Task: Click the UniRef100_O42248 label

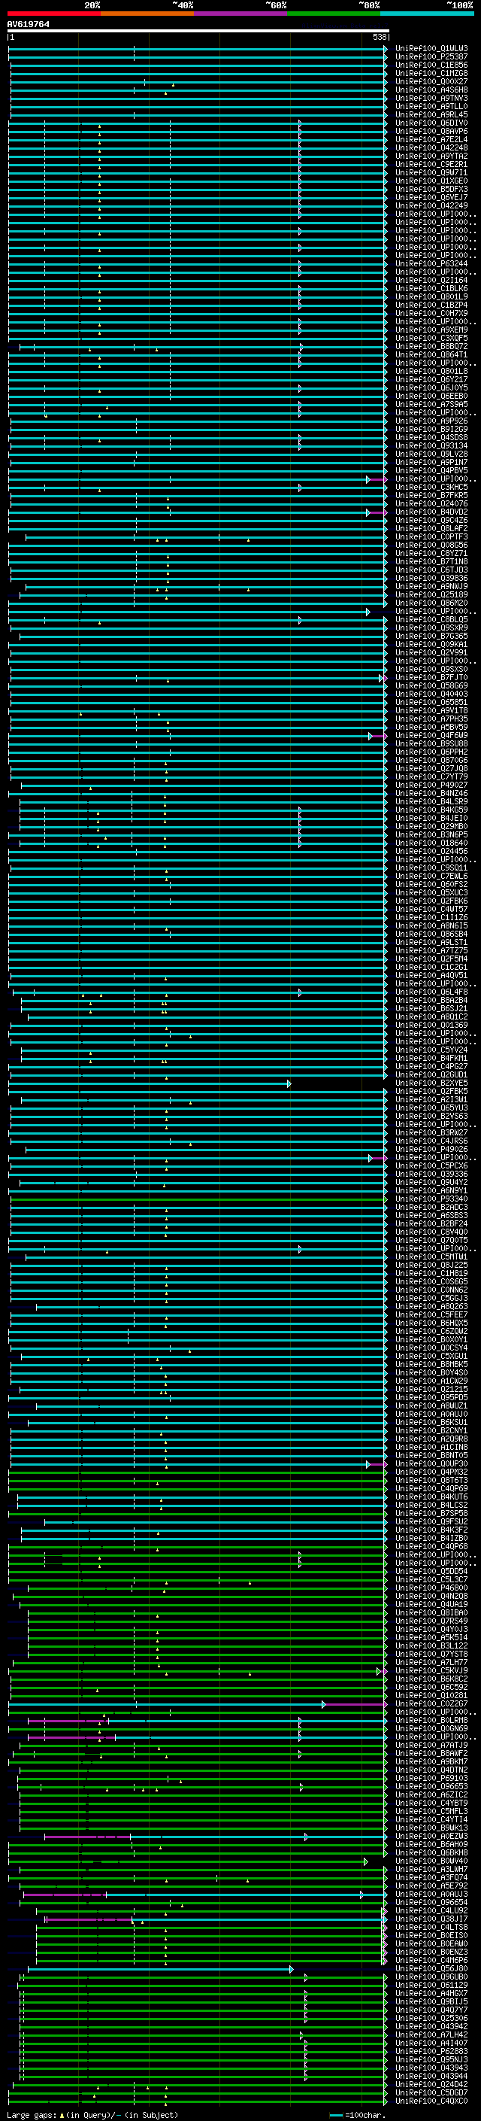Action: coord(431,147)
